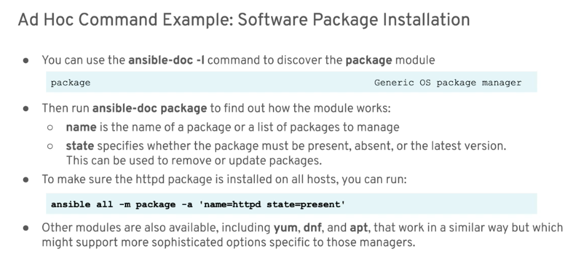Click the bullet before 'Other modules'
Image resolution: width=579 pixels, height=267 pixels.
tap(26, 228)
